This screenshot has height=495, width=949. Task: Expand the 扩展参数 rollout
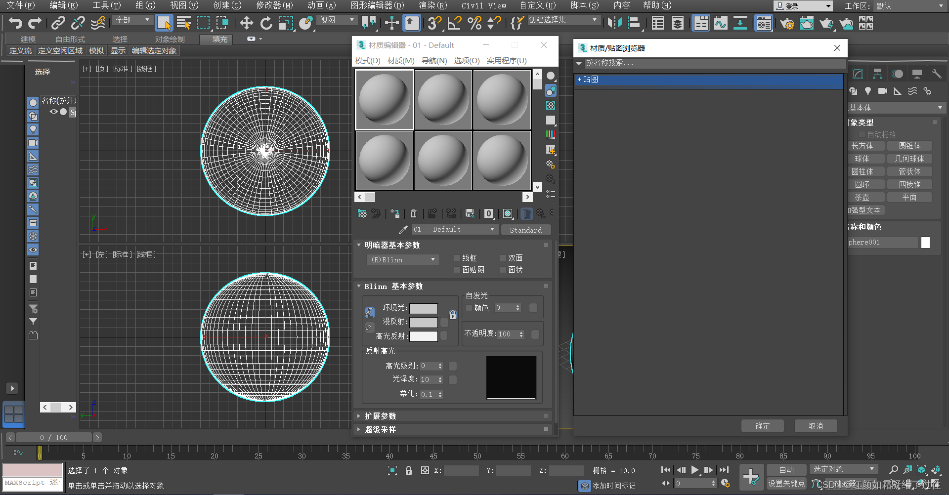(381, 416)
